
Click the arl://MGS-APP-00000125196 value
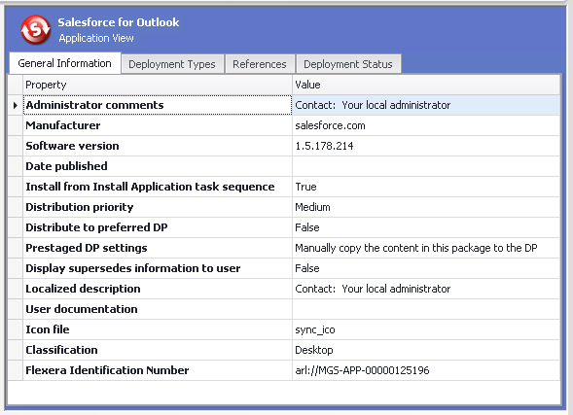426,371
